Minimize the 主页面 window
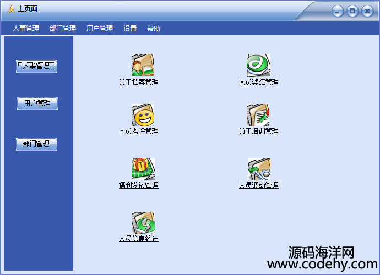 tap(338, 11)
